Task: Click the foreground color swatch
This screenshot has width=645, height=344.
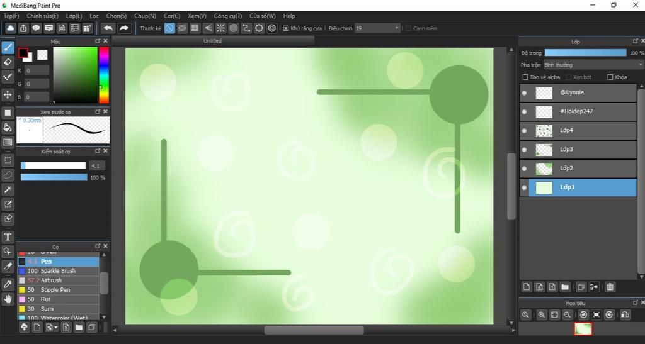Action: 23,53
